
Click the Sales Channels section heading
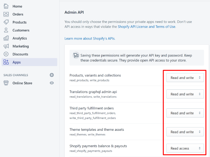click(x=16, y=75)
